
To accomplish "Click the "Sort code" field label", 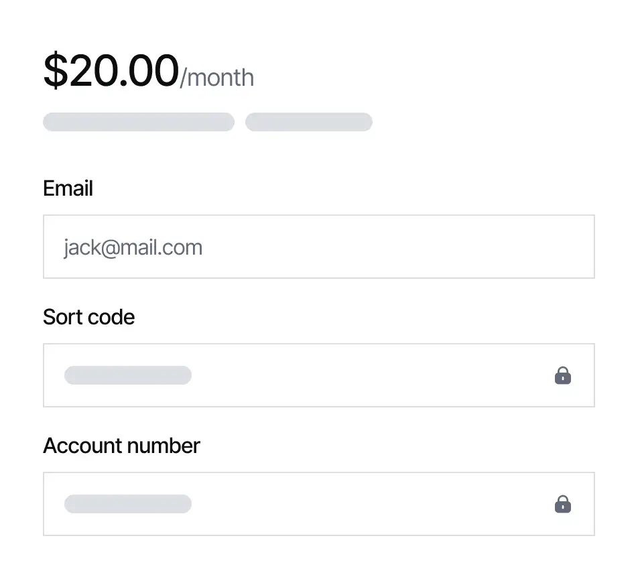I will tap(88, 317).
